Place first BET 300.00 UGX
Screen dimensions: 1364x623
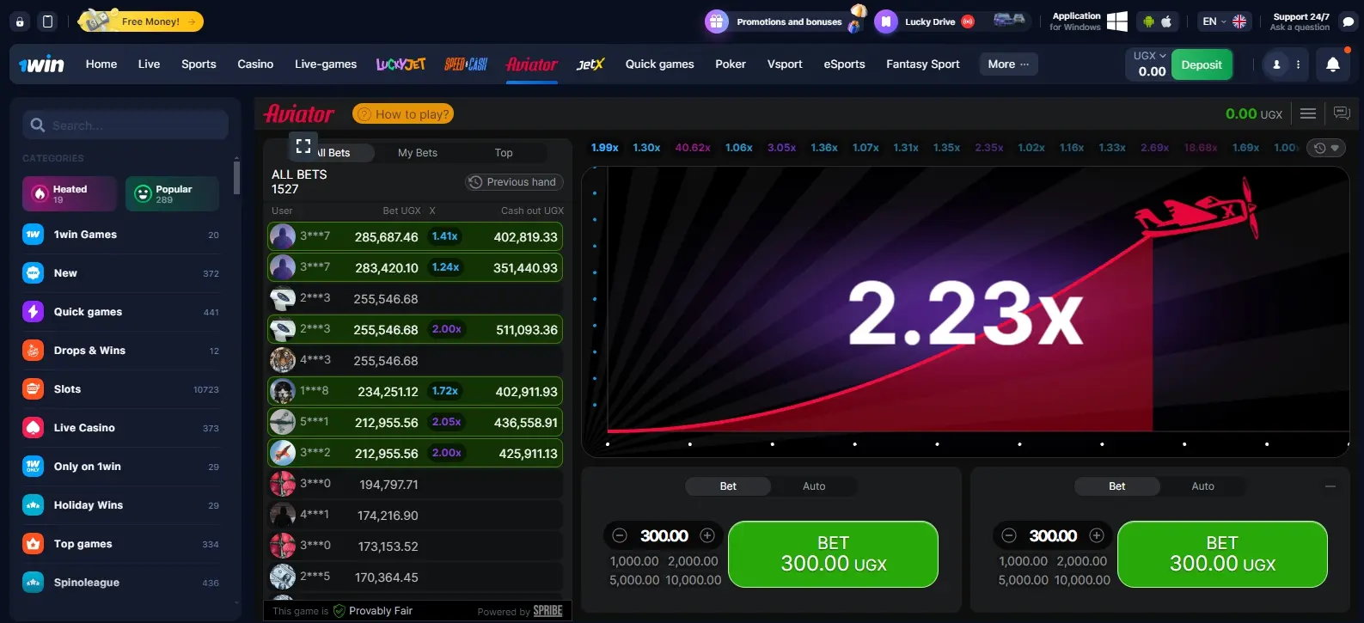(x=833, y=554)
